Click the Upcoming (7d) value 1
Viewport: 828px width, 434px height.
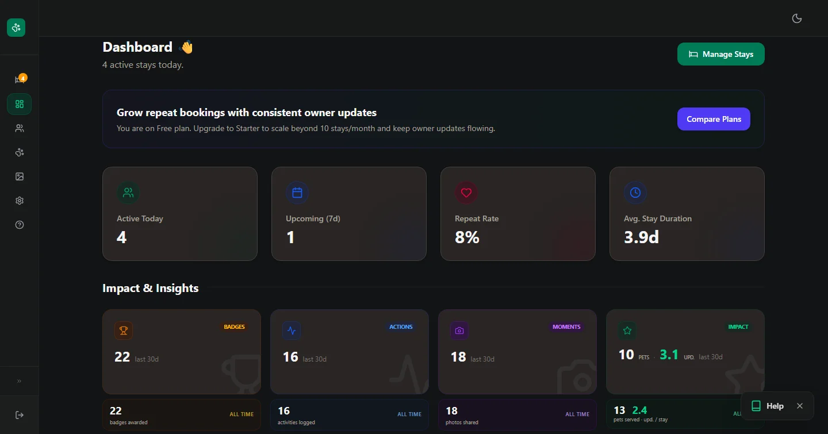(290, 237)
